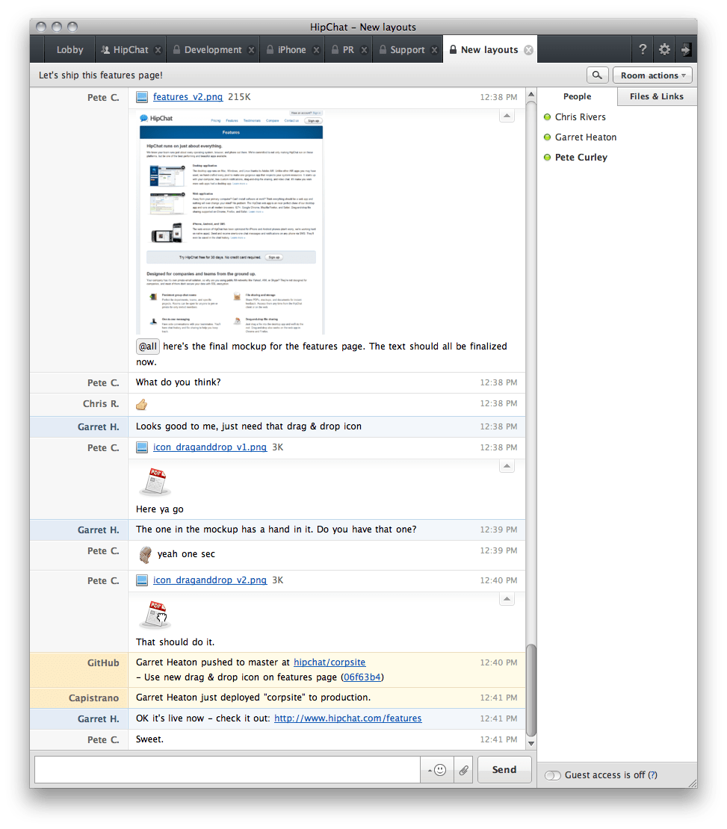
Task: Click the lock icon on the Support tab
Action: click(383, 49)
